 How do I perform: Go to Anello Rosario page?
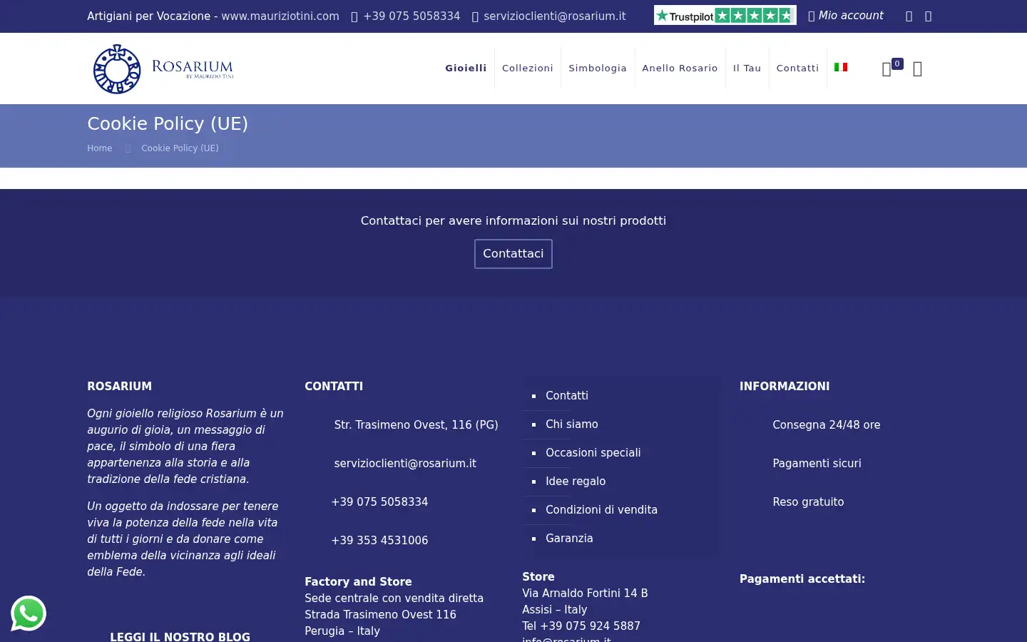(x=680, y=68)
